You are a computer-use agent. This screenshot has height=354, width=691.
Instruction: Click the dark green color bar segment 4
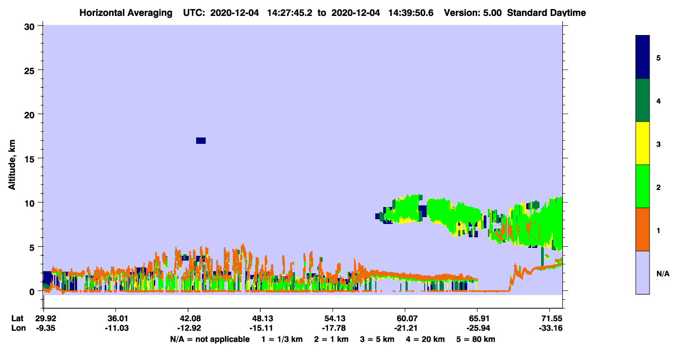tap(643, 100)
